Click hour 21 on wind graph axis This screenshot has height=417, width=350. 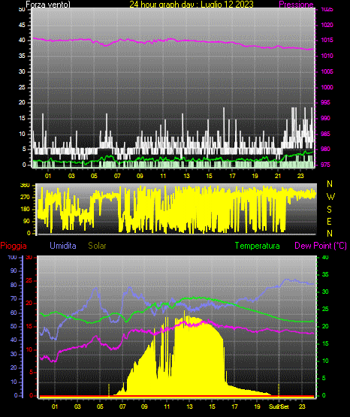(278, 176)
